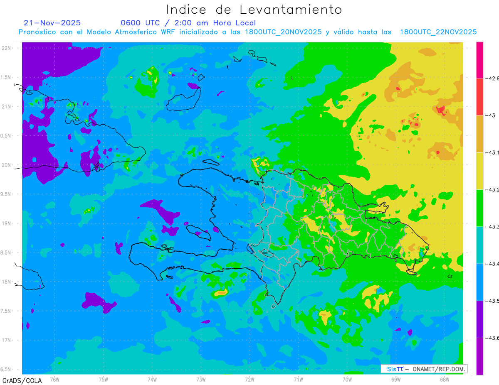
Task: Pick the red swatch in the color bar
Action: 479,97
